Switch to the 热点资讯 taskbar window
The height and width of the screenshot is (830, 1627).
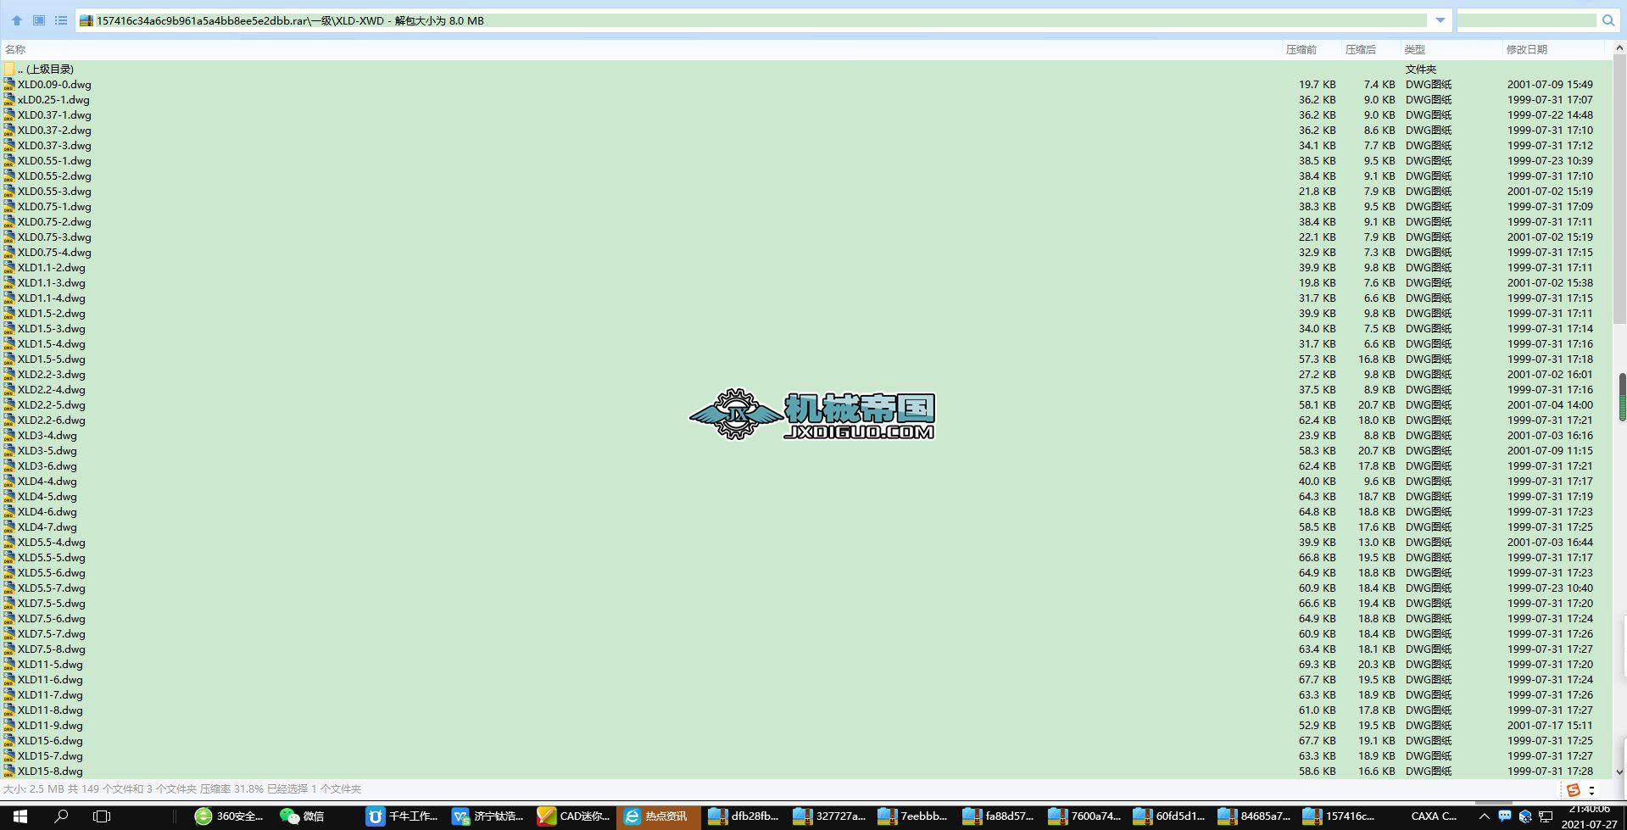pyautogui.click(x=659, y=816)
